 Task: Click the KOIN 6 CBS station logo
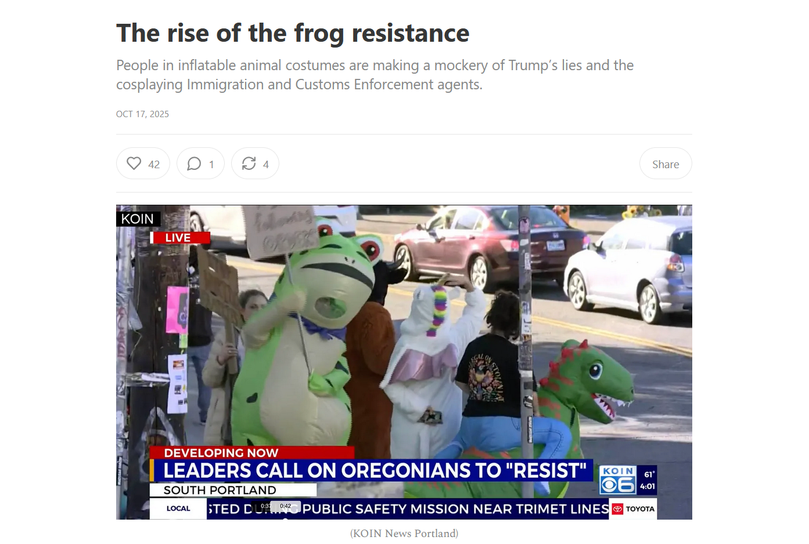click(618, 480)
